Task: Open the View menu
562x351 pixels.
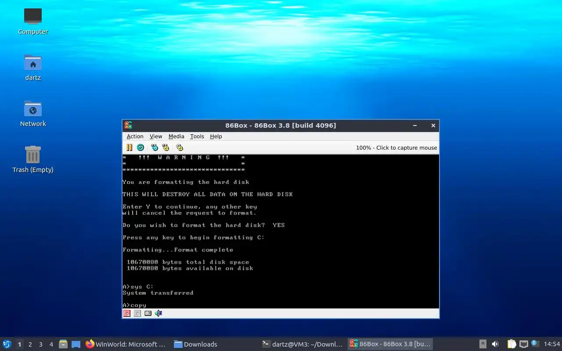Action: tap(156, 136)
